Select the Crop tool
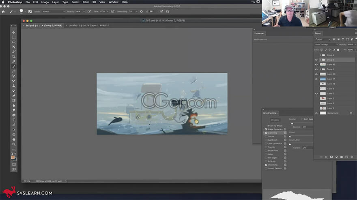 pyautogui.click(x=14, y=57)
